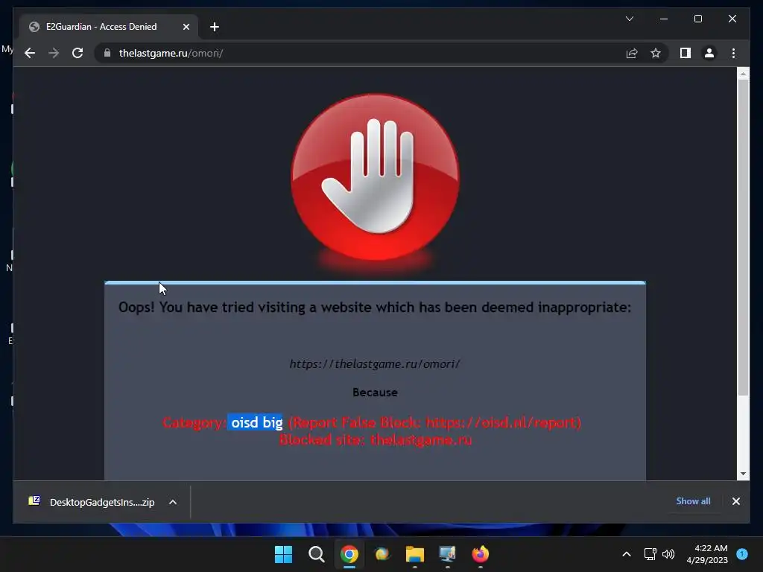Click the Report False Block oisd.nl link text
This screenshot has height=572, width=763.
coord(435,422)
